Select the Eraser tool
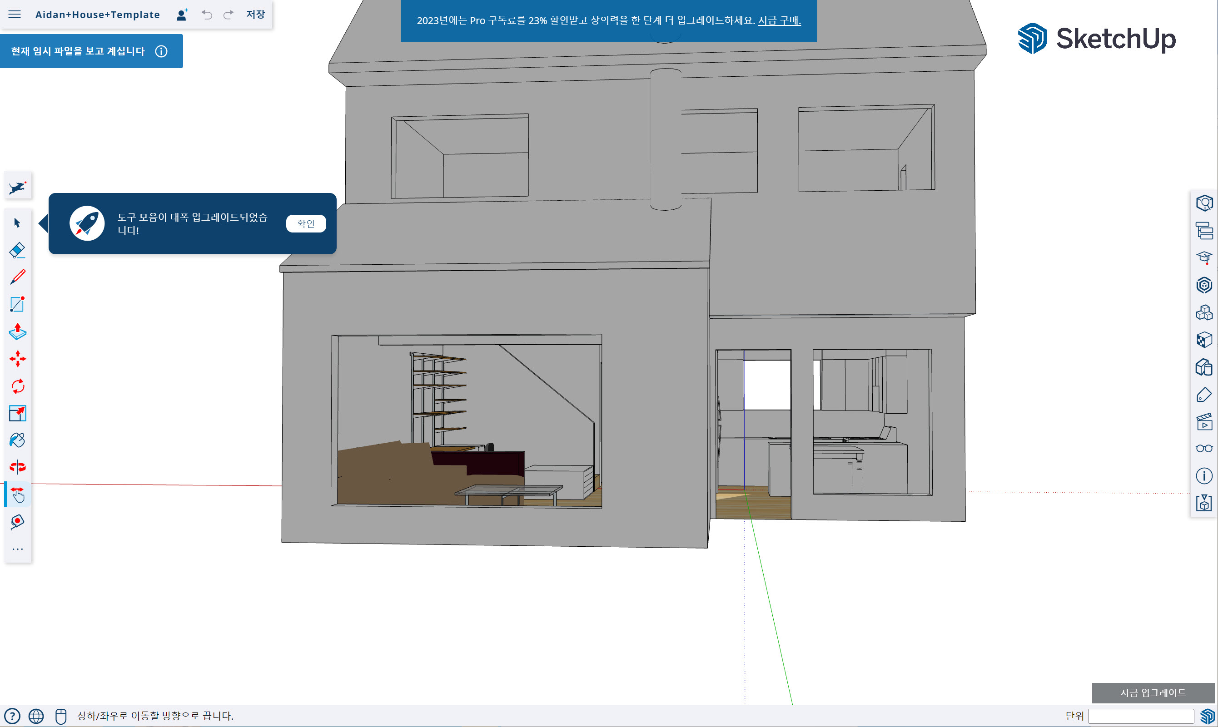Screen dimensions: 1218x727 pos(17,250)
